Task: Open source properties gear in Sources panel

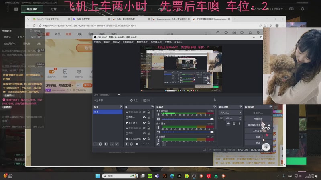Action: point(137,144)
